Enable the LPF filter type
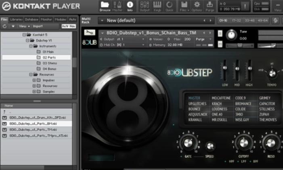This screenshot has width=283, height=170. coord(238,162)
